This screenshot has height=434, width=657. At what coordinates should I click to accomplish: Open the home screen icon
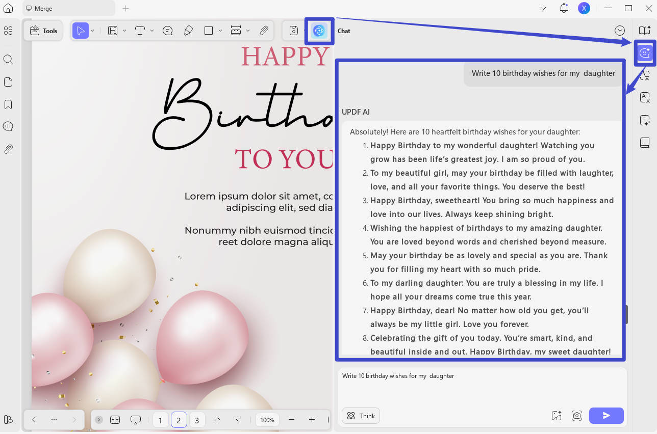8,8
